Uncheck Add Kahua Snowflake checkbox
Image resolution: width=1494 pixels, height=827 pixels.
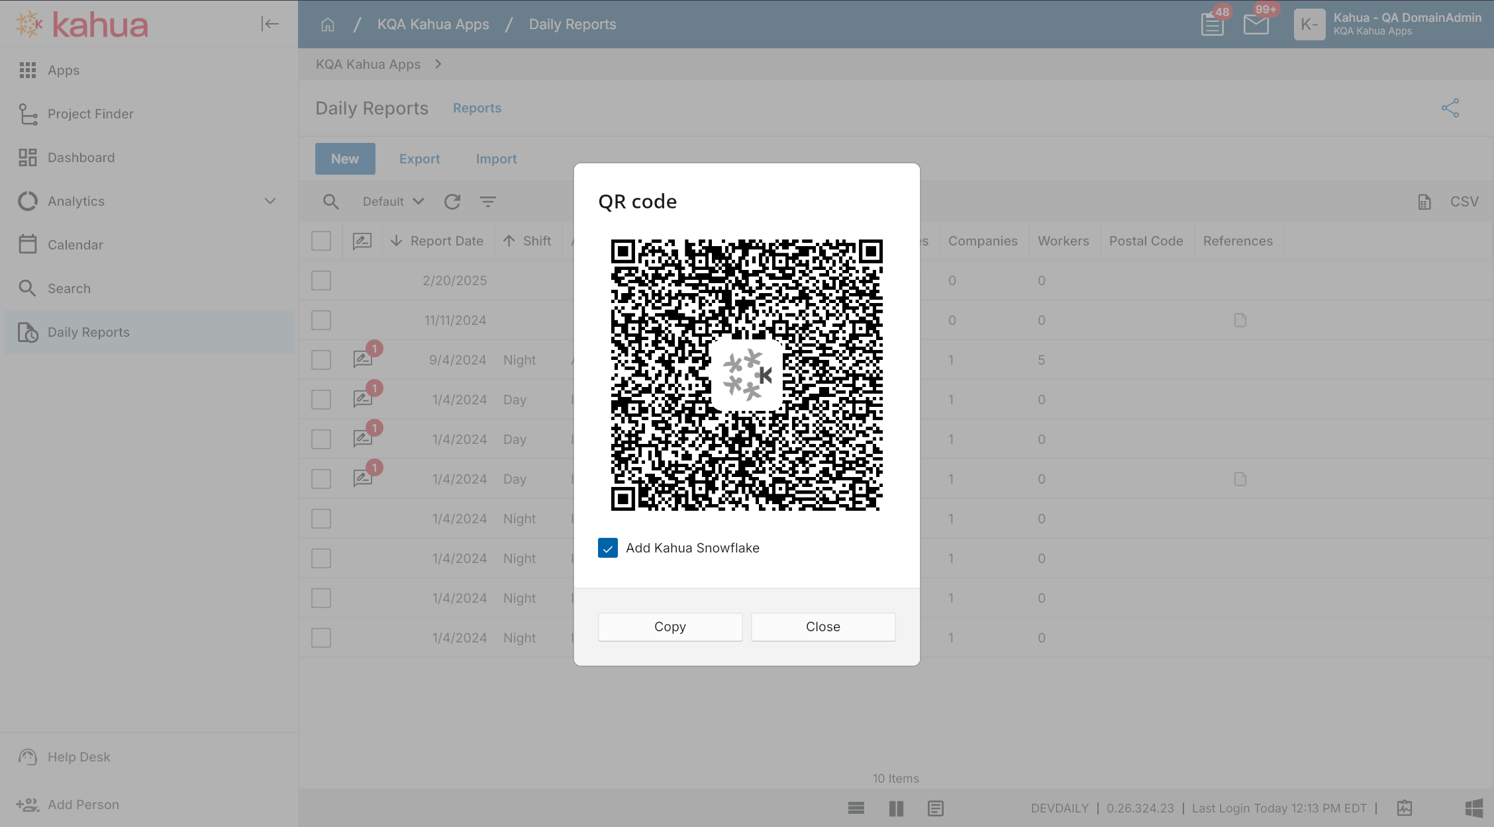coord(607,548)
